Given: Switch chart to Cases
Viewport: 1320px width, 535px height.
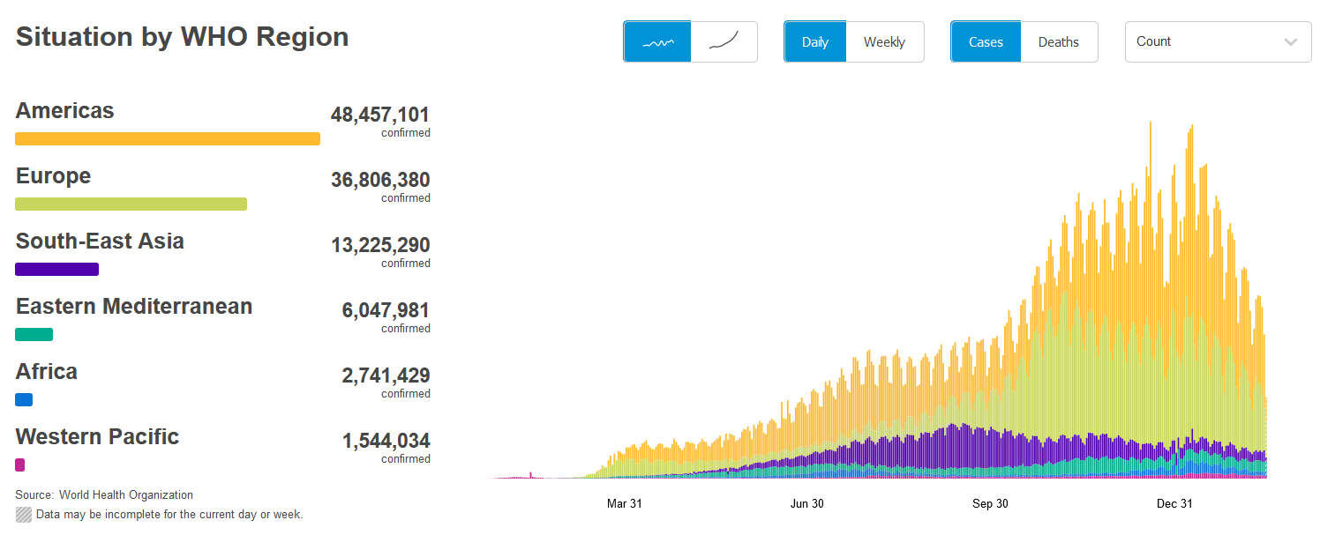Looking at the screenshot, I should (986, 42).
